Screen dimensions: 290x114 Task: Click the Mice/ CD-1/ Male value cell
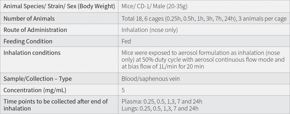point(204,6)
